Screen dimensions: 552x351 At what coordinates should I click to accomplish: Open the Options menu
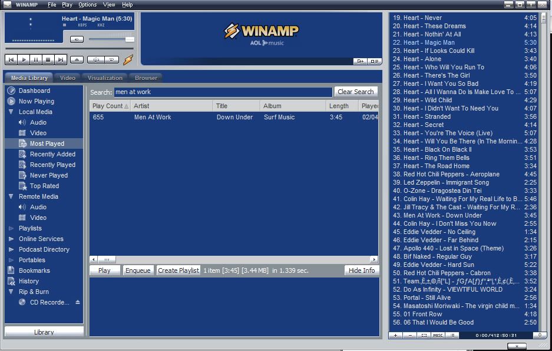87,5
